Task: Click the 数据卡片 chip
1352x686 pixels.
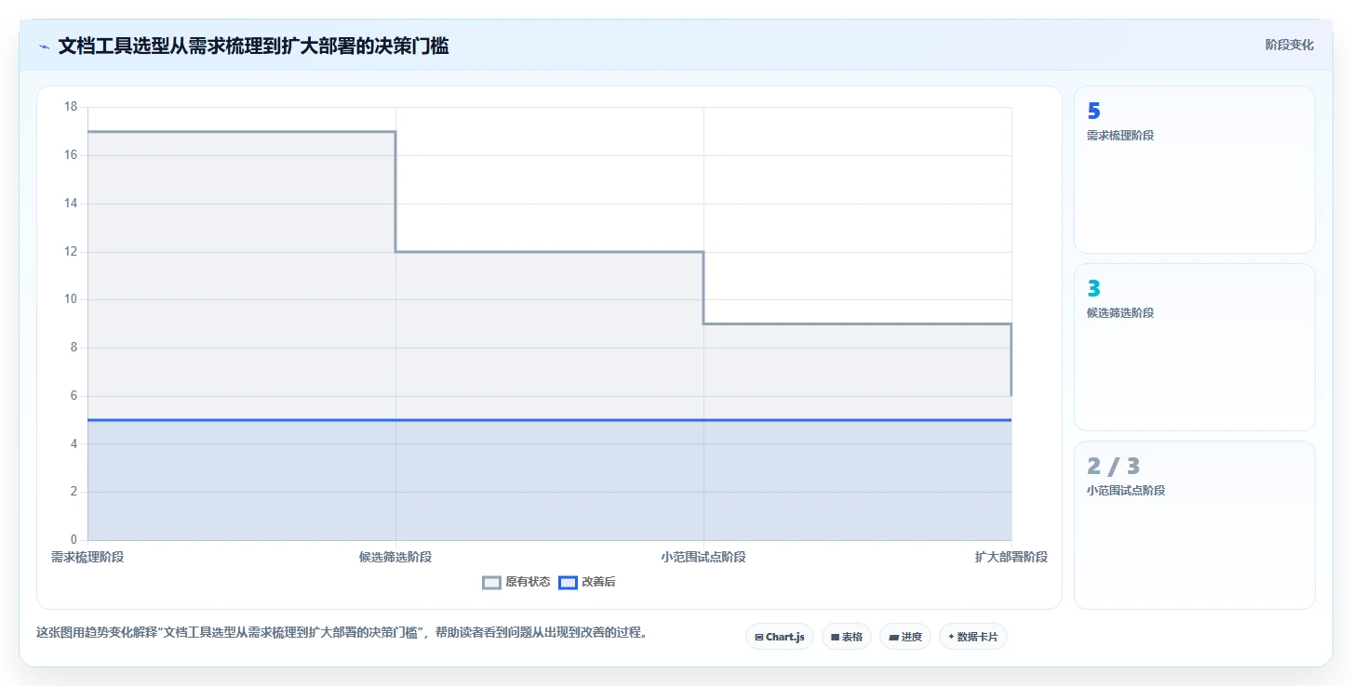Action: 972,637
